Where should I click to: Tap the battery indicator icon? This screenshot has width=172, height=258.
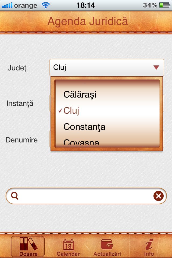click(164, 5)
